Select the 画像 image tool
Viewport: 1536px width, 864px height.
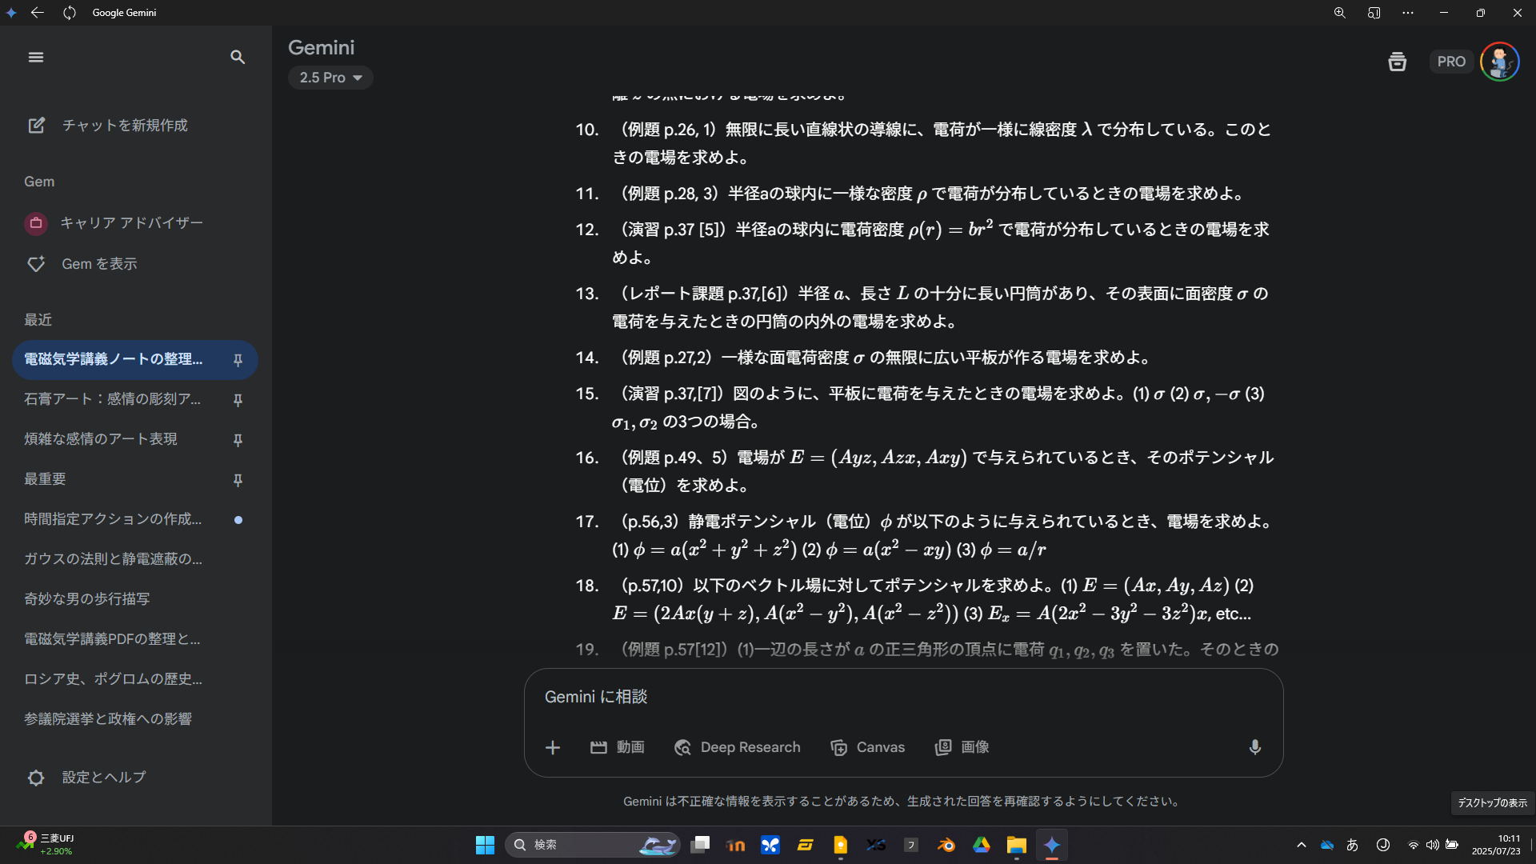click(962, 747)
